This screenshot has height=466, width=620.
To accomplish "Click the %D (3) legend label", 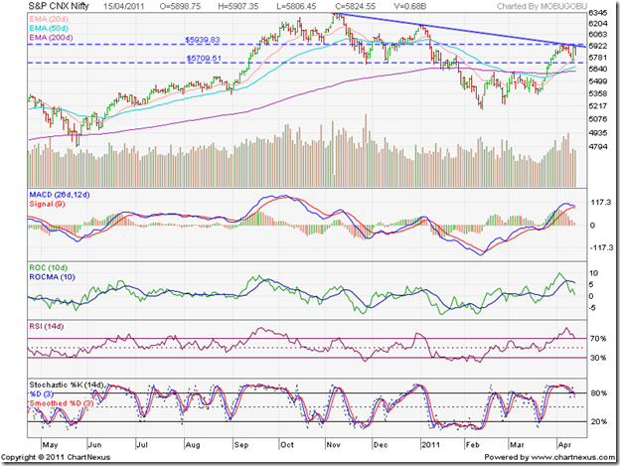I will pos(41,394).
